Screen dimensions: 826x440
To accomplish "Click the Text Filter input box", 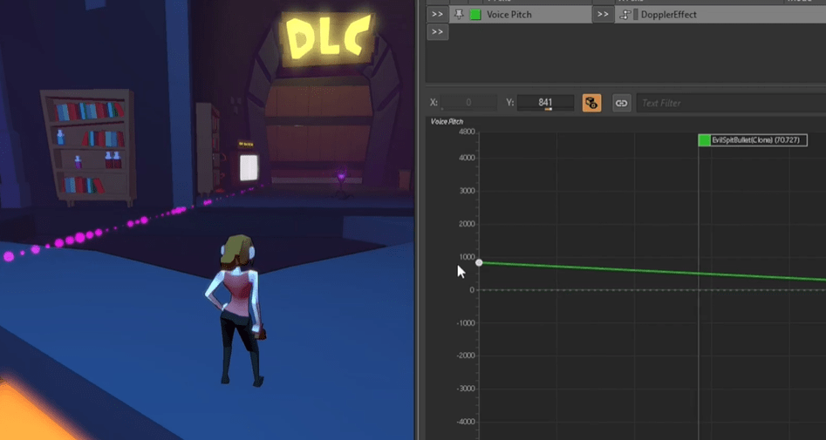I will (x=731, y=103).
